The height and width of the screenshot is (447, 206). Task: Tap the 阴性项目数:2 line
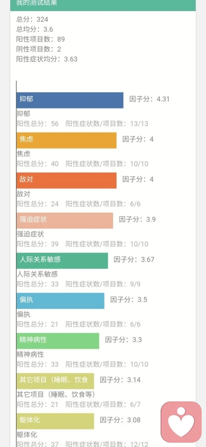click(x=39, y=49)
